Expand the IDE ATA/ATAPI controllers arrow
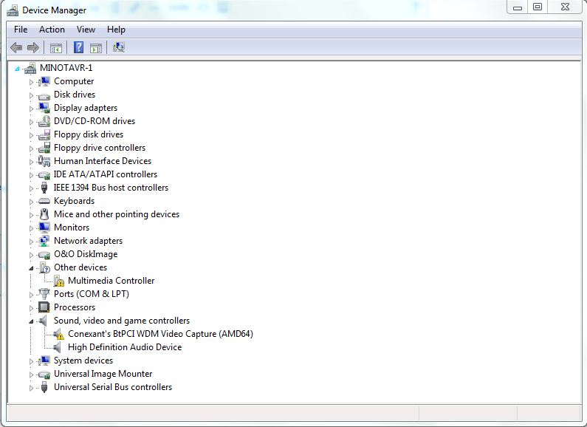The image size is (587, 427). coord(31,175)
